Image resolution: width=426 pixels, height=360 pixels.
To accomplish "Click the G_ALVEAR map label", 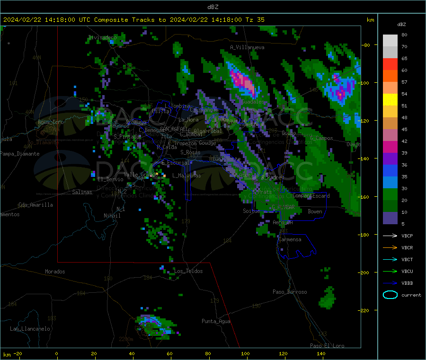I will click(283, 207).
